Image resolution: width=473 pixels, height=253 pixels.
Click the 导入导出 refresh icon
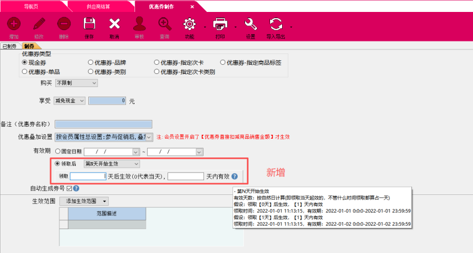(x=276, y=24)
